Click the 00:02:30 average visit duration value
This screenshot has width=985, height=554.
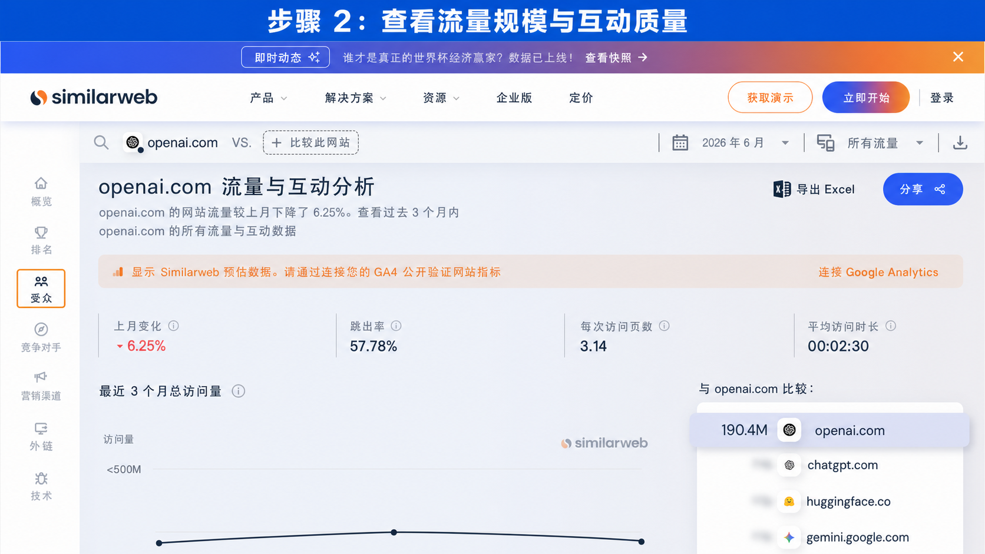[838, 346]
